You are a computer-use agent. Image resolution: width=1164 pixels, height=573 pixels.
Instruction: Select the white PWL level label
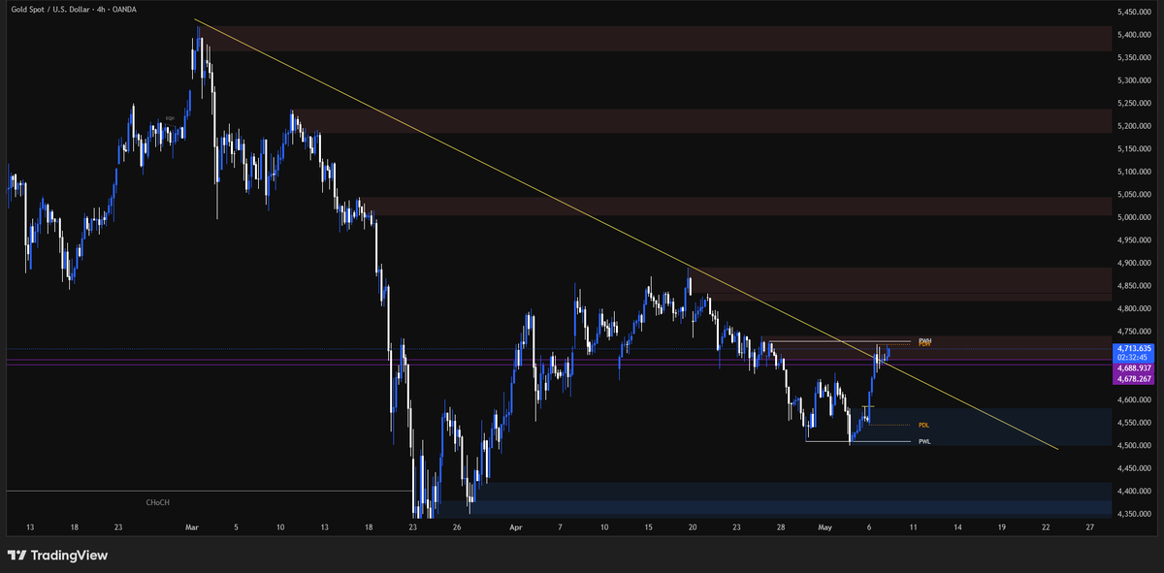tap(924, 441)
